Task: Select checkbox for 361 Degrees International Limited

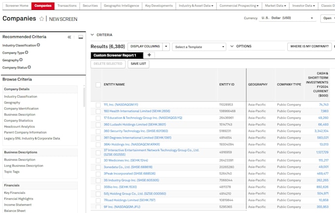Action: 98,138
